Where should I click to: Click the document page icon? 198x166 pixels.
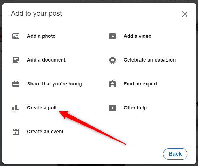click(x=16, y=60)
